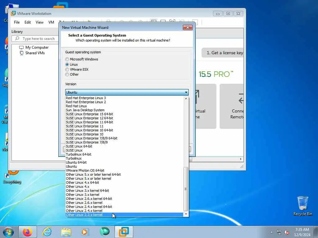
Task: Close the New Virtual Machine Wizard
Action: pyautogui.click(x=188, y=27)
